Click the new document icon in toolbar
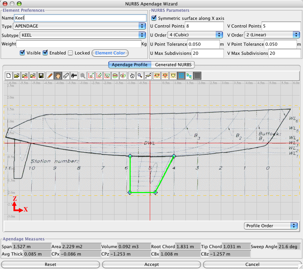The image size is (303, 269). pyautogui.click(x=9, y=76)
